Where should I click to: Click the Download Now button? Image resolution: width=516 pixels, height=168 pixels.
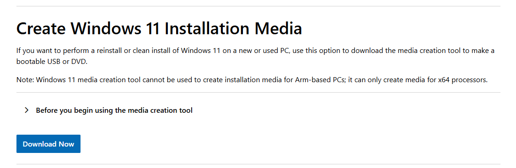click(x=48, y=144)
